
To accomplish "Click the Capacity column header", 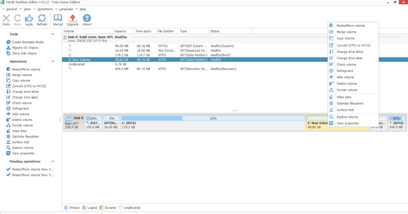I will [x=124, y=31].
